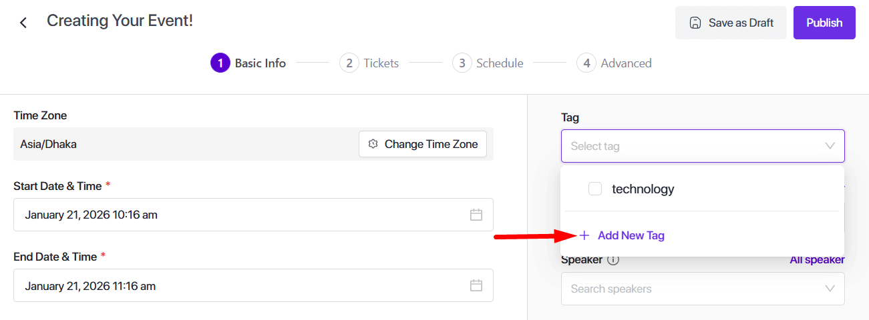Screen dimensions: 869x320
Task: Click the End Date & Time field
Action: [240, 285]
